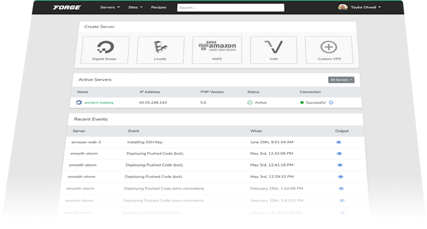Click the Connection column header
The width and height of the screenshot is (427, 229).
(x=310, y=92)
